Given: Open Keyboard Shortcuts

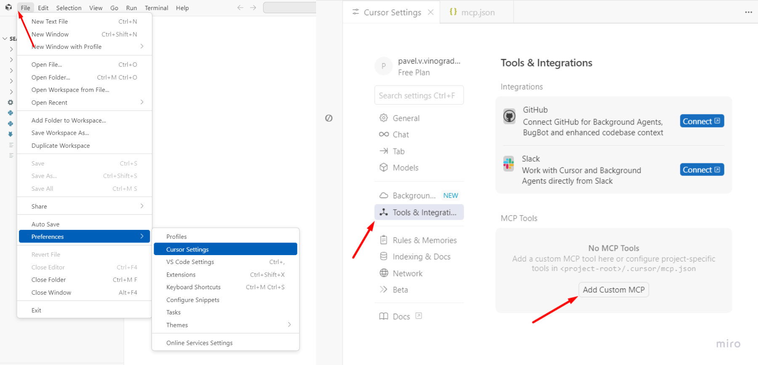Looking at the screenshot, I should 226,287.
